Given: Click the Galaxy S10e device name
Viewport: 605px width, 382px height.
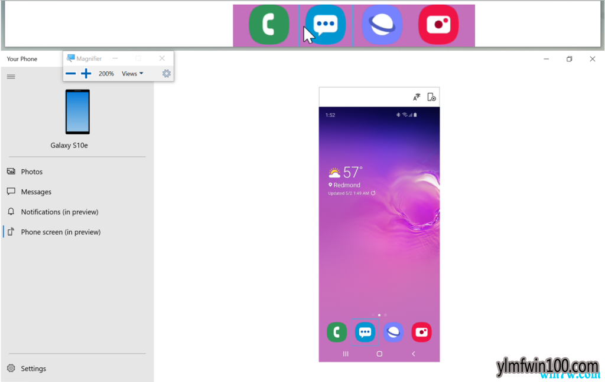Looking at the screenshot, I should (69, 145).
